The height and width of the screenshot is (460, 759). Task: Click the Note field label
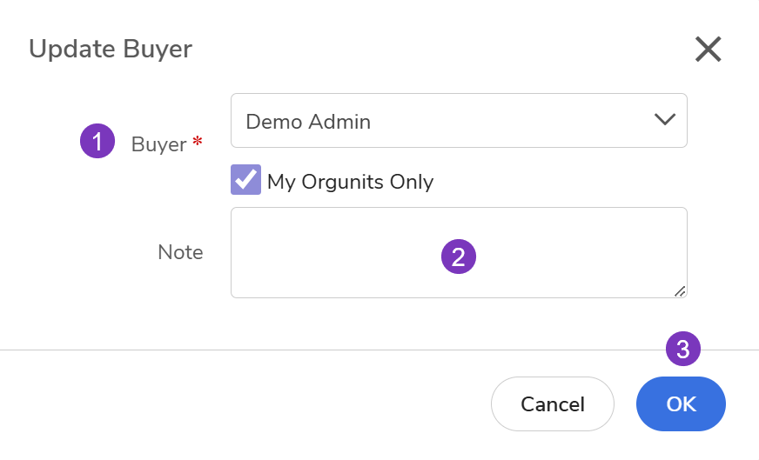pos(180,252)
